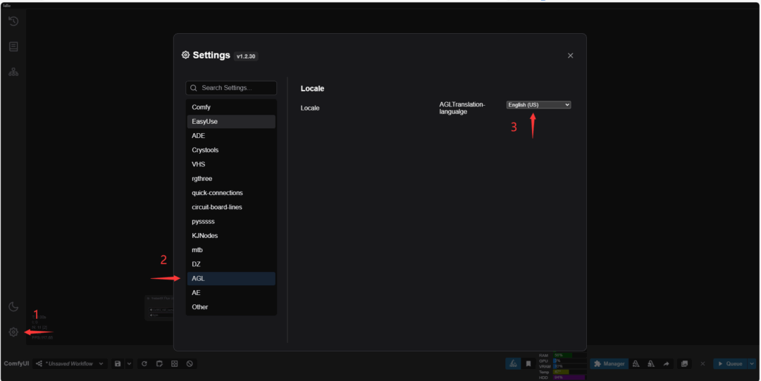Close the Settings dialog with X
This screenshot has width=761, height=381.
click(x=570, y=56)
